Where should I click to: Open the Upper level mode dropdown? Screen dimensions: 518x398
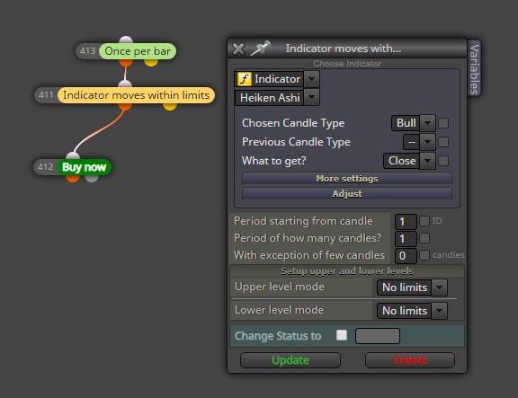coord(440,287)
